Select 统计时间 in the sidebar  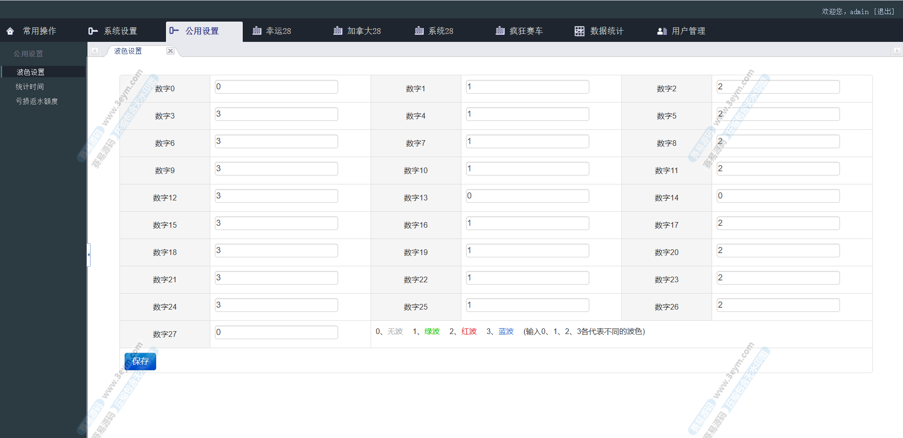coord(30,87)
